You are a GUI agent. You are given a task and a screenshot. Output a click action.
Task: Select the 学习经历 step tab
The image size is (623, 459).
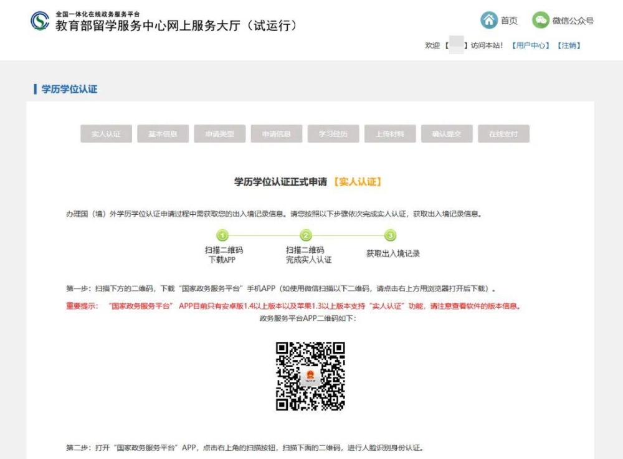pyautogui.click(x=333, y=134)
